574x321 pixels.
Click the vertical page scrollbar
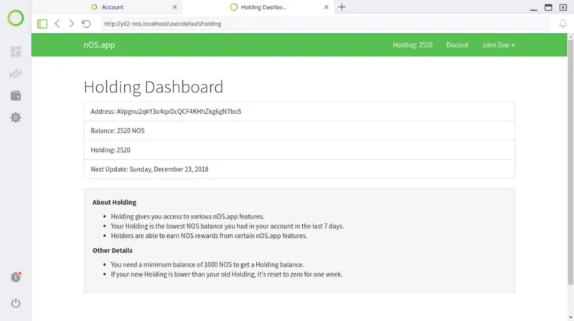click(570, 163)
